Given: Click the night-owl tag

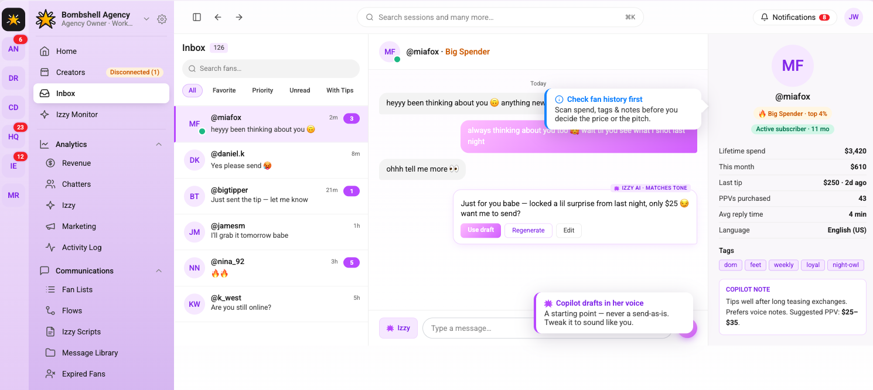Looking at the screenshot, I should click(845, 265).
